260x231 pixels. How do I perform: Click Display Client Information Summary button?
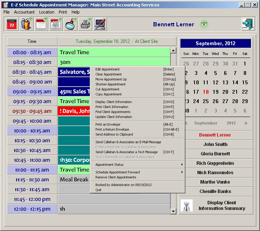click(216, 205)
